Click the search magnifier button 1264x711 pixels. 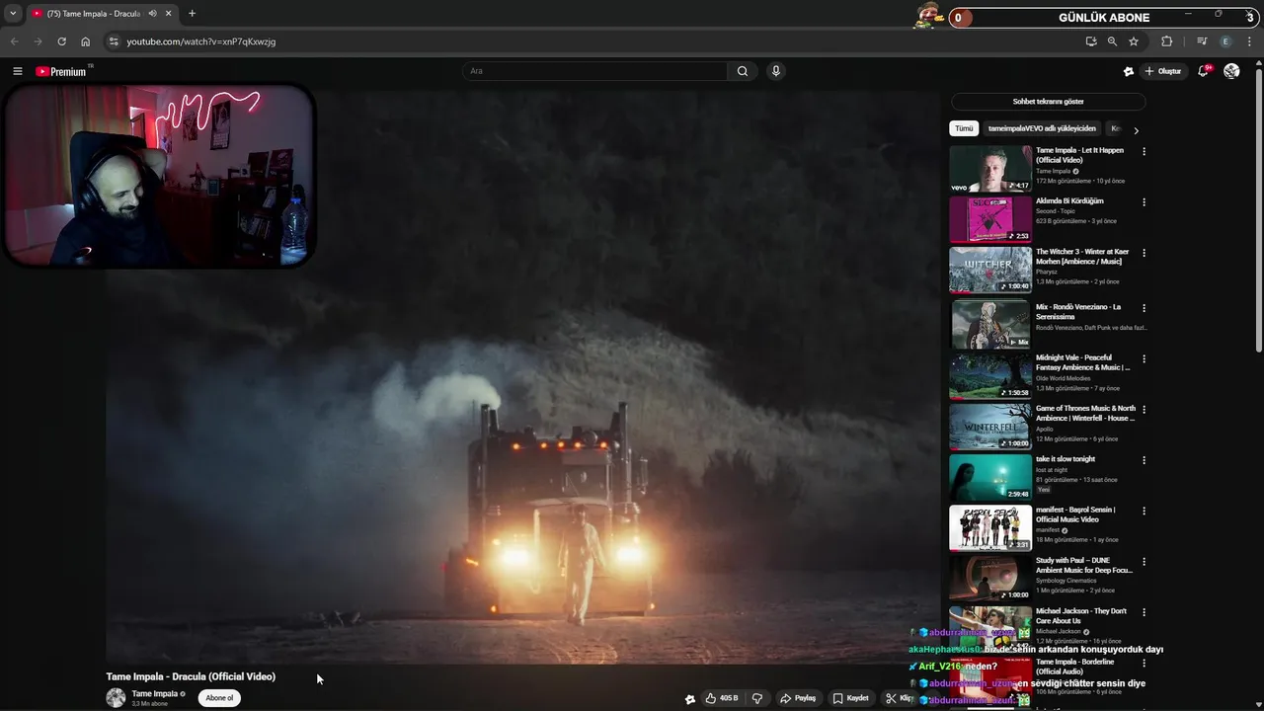point(743,71)
